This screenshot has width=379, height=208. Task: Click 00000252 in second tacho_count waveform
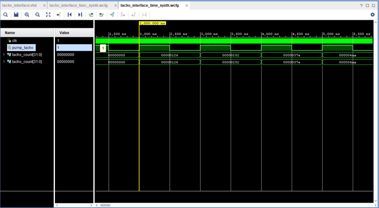pyautogui.click(x=231, y=62)
